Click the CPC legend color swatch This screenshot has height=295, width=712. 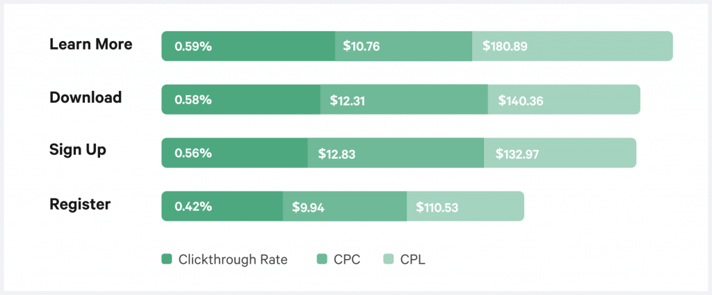322,260
